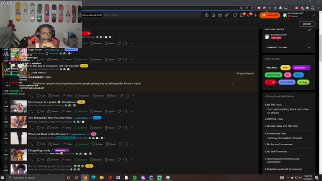The image size is (322, 181).
Task: Give Award on the My streamer is a junkie post
Action: tap(53, 112)
